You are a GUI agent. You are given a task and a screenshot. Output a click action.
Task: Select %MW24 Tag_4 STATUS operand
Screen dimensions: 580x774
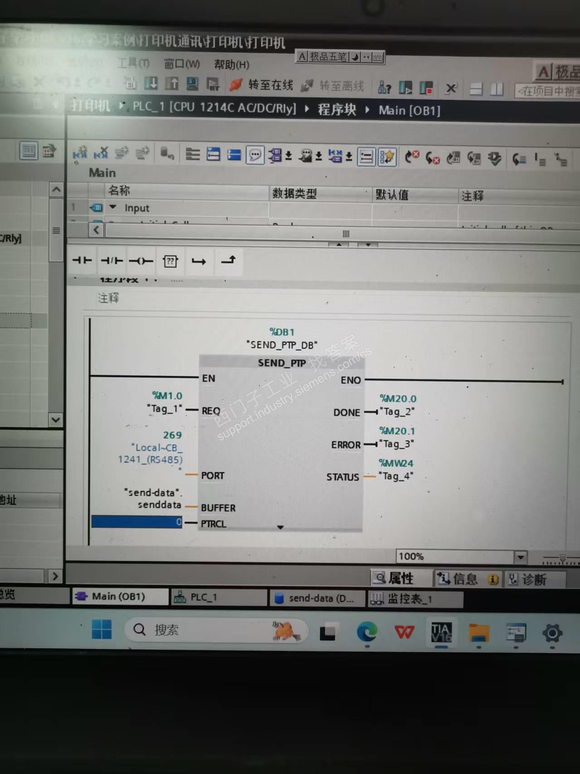pos(396,470)
